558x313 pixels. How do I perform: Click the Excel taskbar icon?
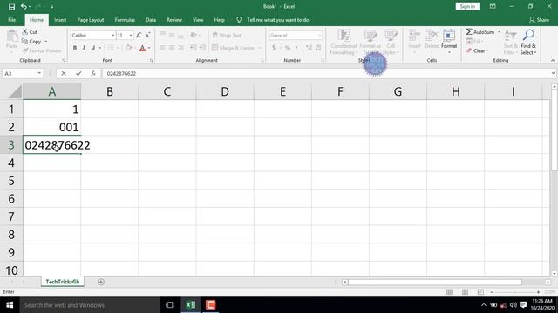[x=191, y=305]
